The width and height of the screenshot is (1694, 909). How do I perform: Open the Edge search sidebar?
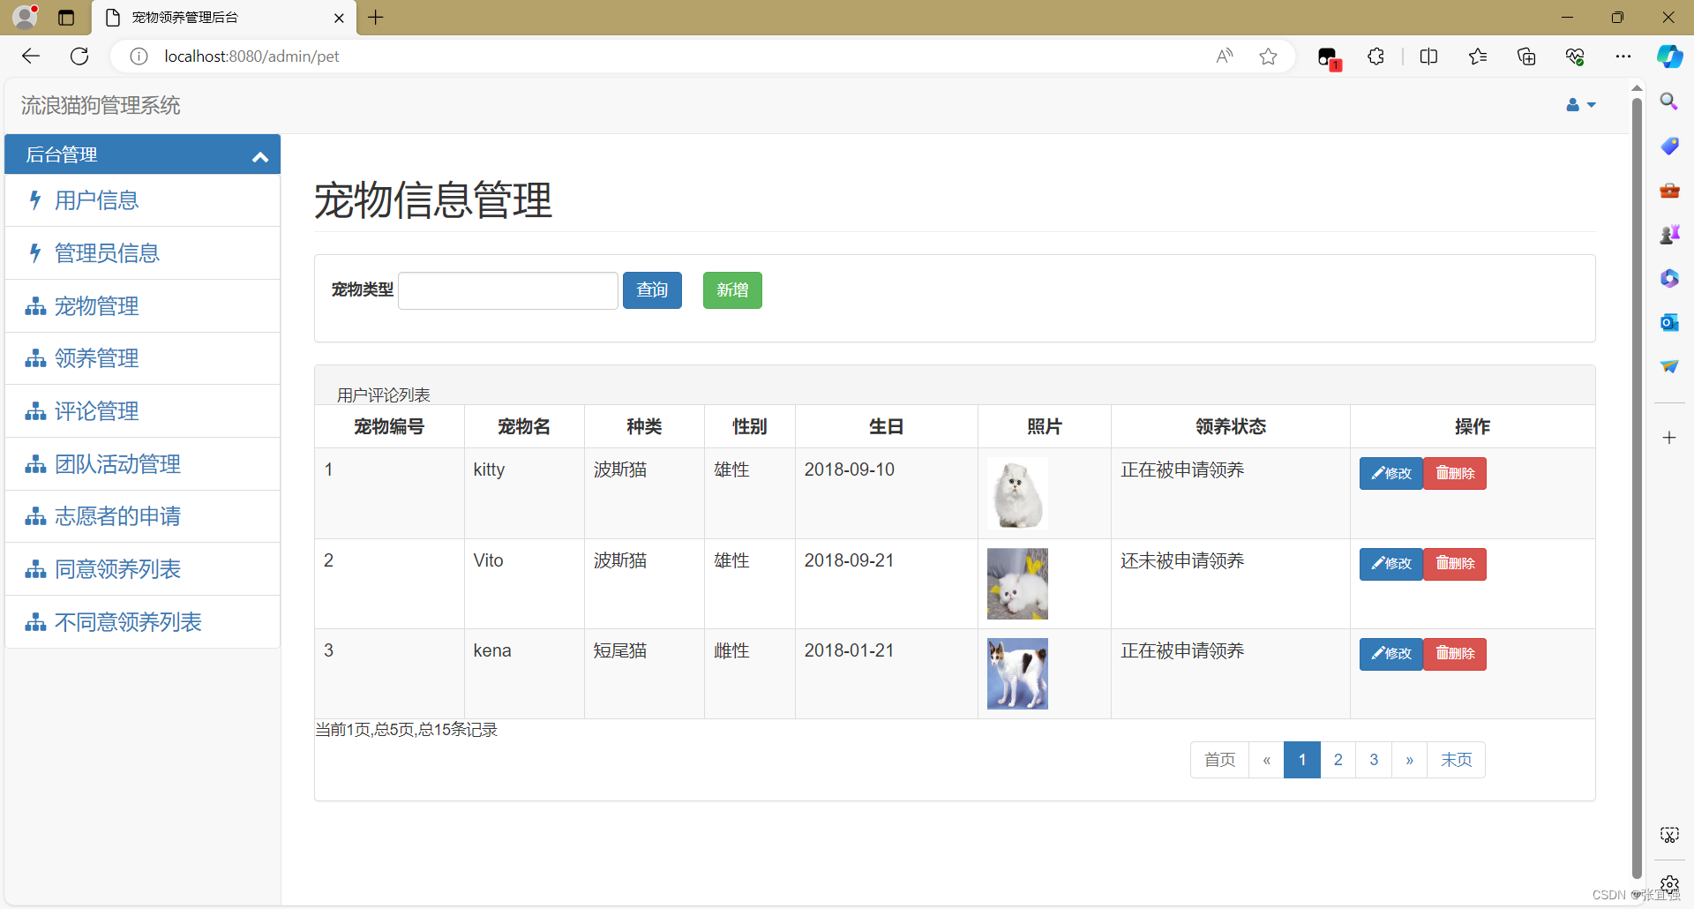pos(1669,101)
